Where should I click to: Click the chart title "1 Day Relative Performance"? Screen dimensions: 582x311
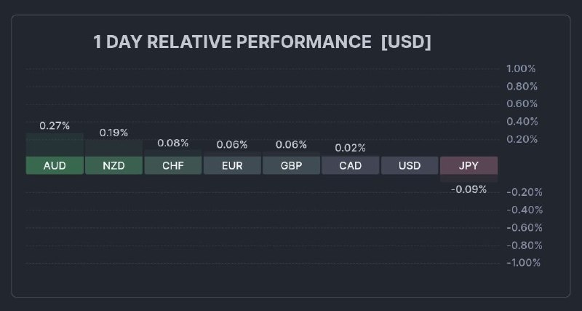[232, 42]
